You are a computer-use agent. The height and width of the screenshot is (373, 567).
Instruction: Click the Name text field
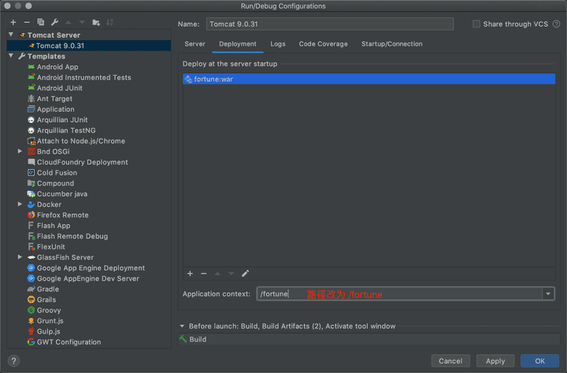pyautogui.click(x=329, y=24)
